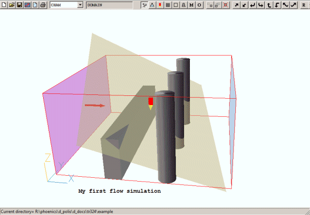310x215 pixels.
Task: Click the O button in toolbar
Action: (x=199, y=5)
